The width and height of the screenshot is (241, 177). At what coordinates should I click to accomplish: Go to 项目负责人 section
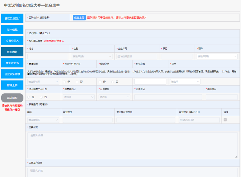[12, 41]
